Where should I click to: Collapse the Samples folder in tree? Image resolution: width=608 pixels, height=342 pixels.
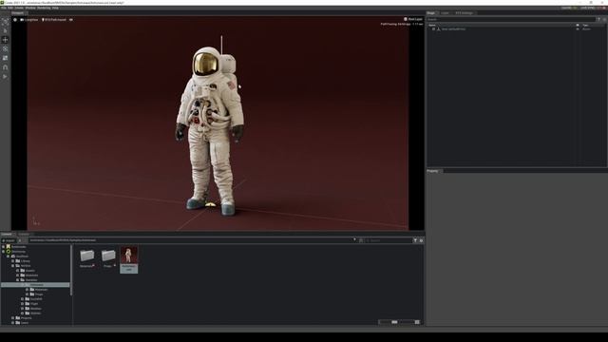(17, 280)
